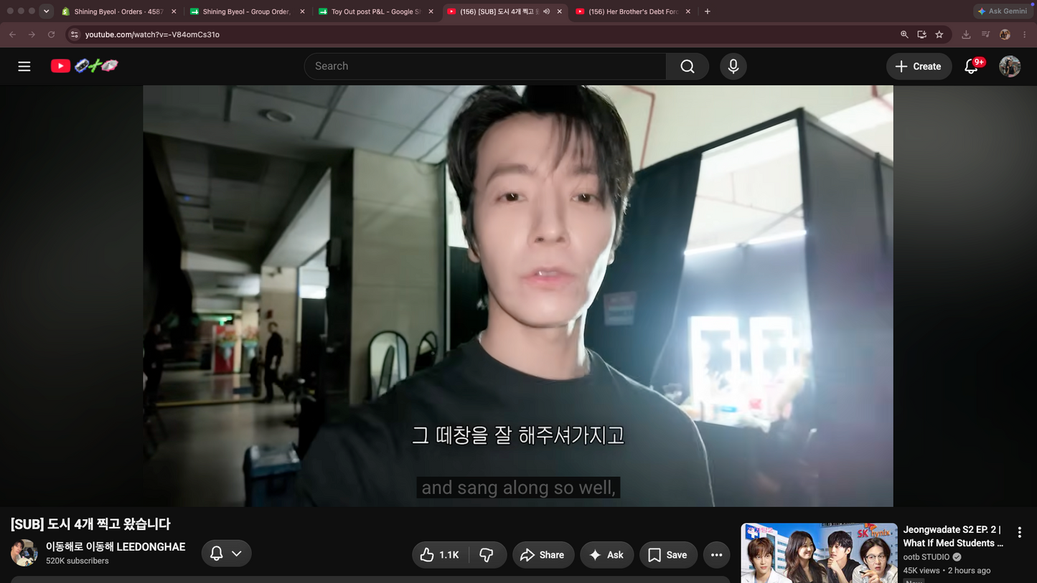Share the video with Share button
The width and height of the screenshot is (1037, 583).
tap(543, 555)
